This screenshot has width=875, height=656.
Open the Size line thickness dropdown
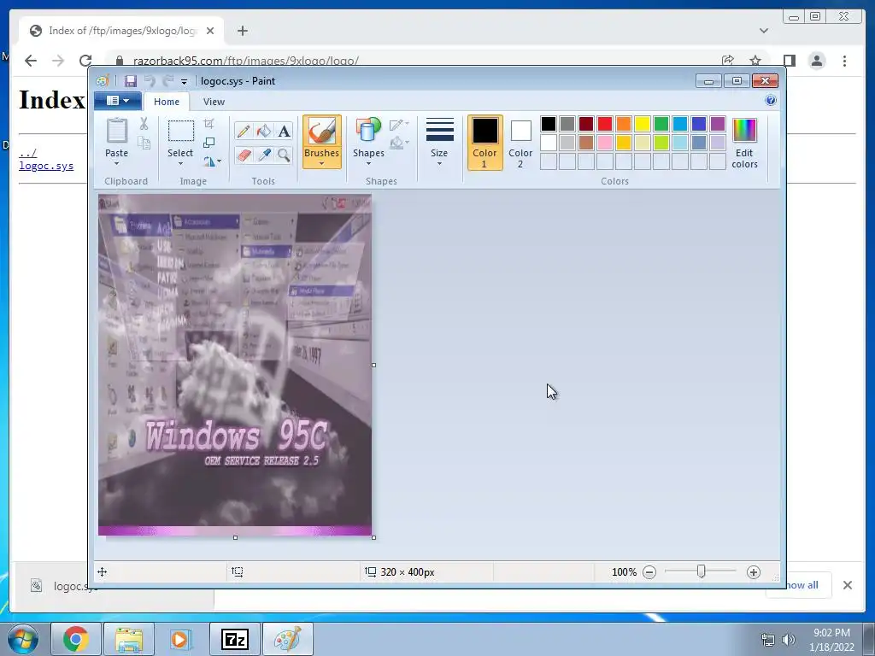pyautogui.click(x=439, y=142)
